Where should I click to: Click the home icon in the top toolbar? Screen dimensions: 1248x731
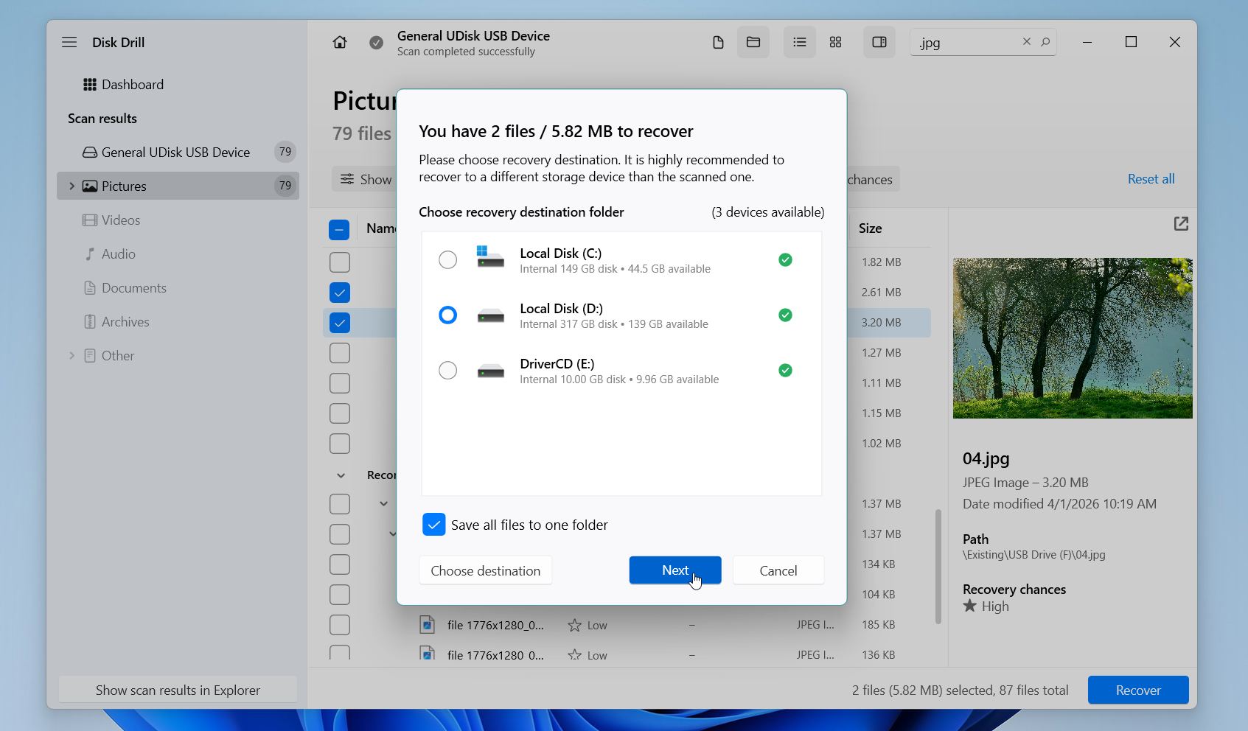tap(339, 42)
